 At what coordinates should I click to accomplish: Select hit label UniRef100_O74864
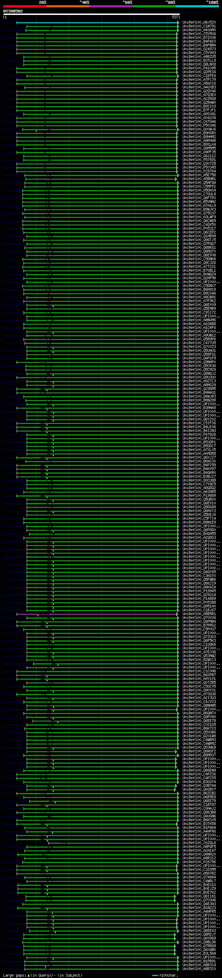(199, 877)
